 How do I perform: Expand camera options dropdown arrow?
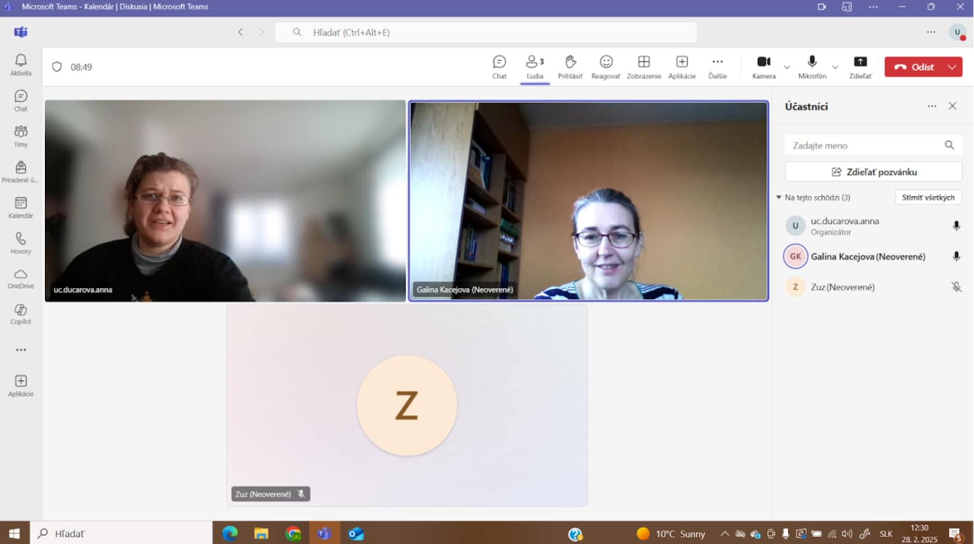(786, 67)
